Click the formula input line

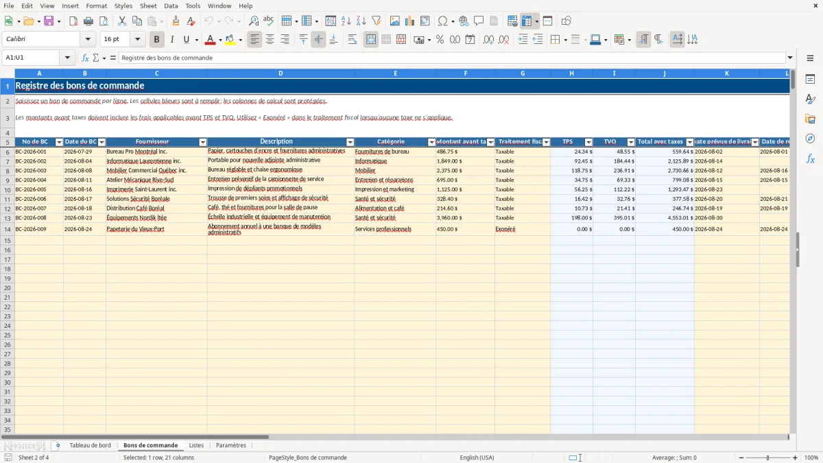pyautogui.click(x=451, y=58)
